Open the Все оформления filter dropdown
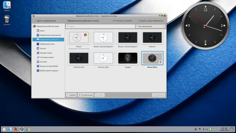The width and height of the screenshot is (236, 133). (x=150, y=26)
